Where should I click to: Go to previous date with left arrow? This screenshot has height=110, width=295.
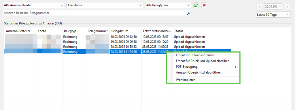coord(259,7)
